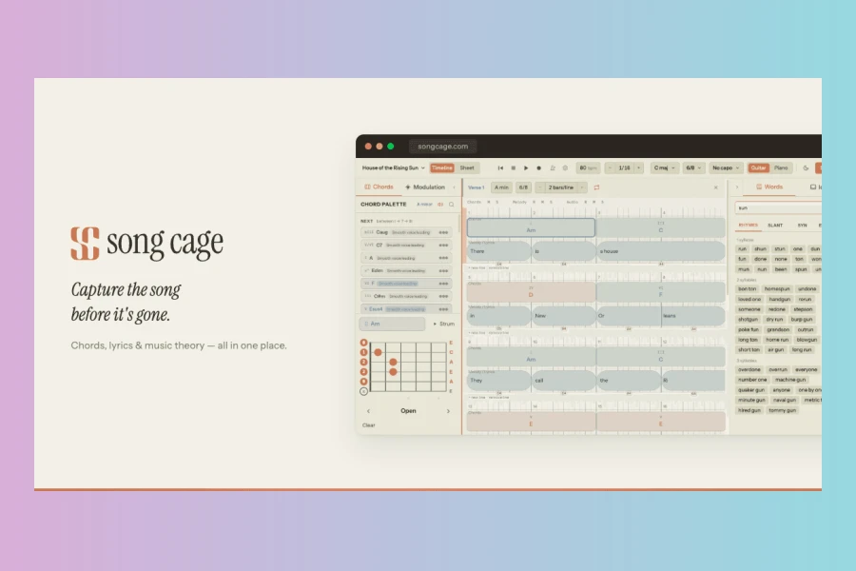This screenshot has height=571, width=856.
Task: Pick the rhyme word 'homespun'
Action: (777, 289)
